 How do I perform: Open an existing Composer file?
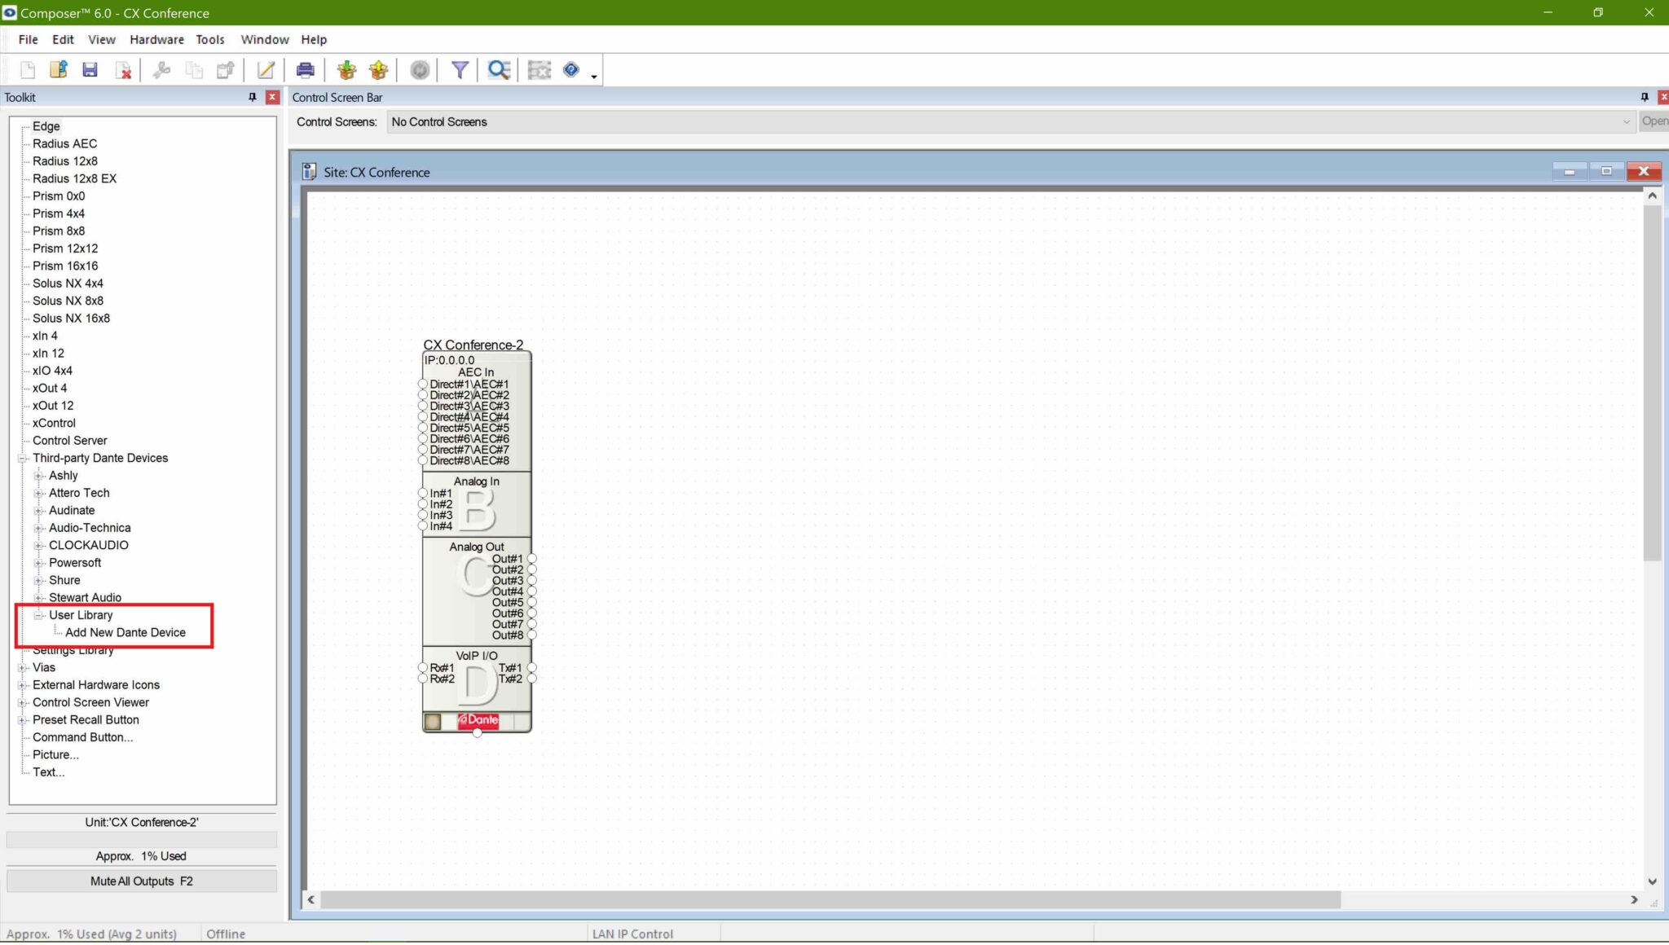pos(59,70)
